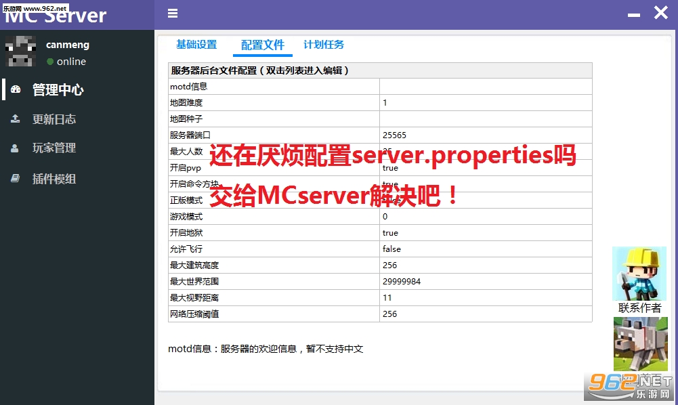Select the 最大人数 row label

(186, 151)
